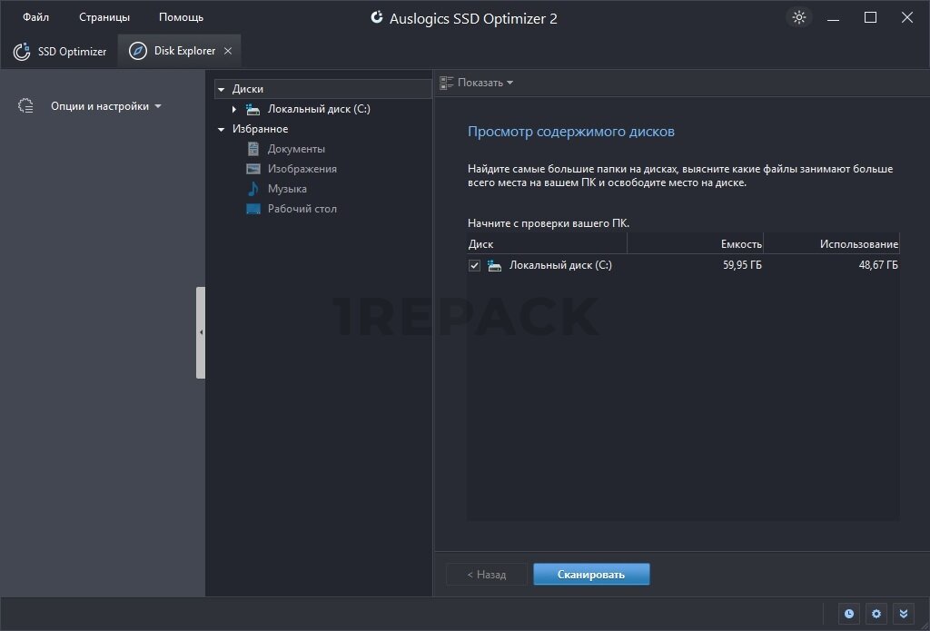Toggle the light/dark theme sun icon

[799, 17]
